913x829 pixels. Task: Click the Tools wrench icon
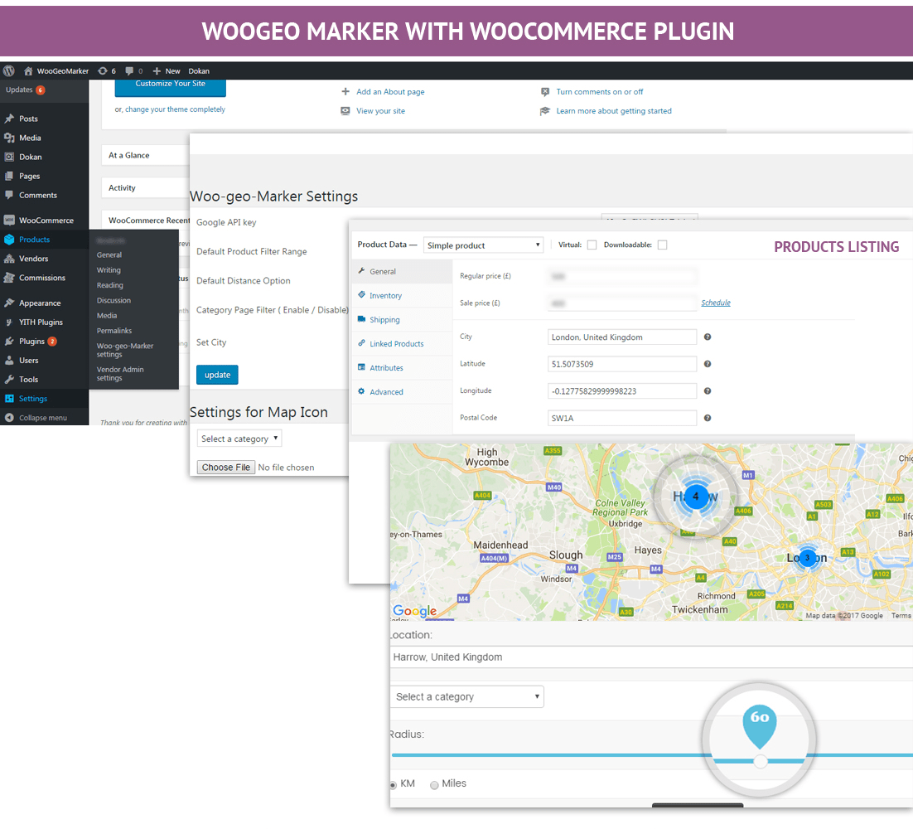pyautogui.click(x=9, y=379)
